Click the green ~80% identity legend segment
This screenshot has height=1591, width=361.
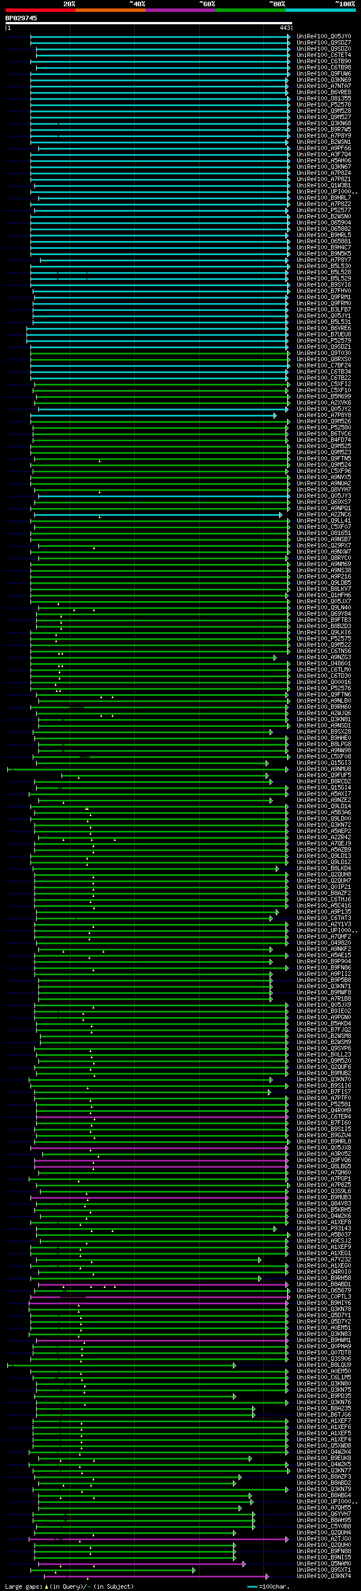[x=250, y=10]
